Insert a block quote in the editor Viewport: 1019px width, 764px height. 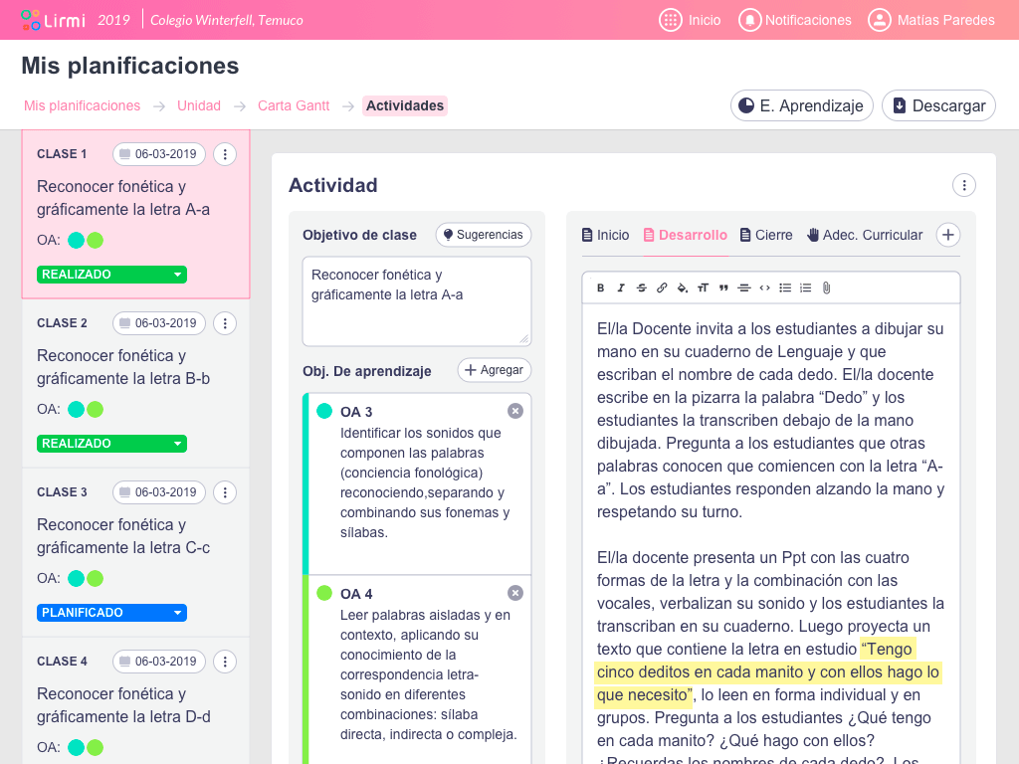click(723, 287)
